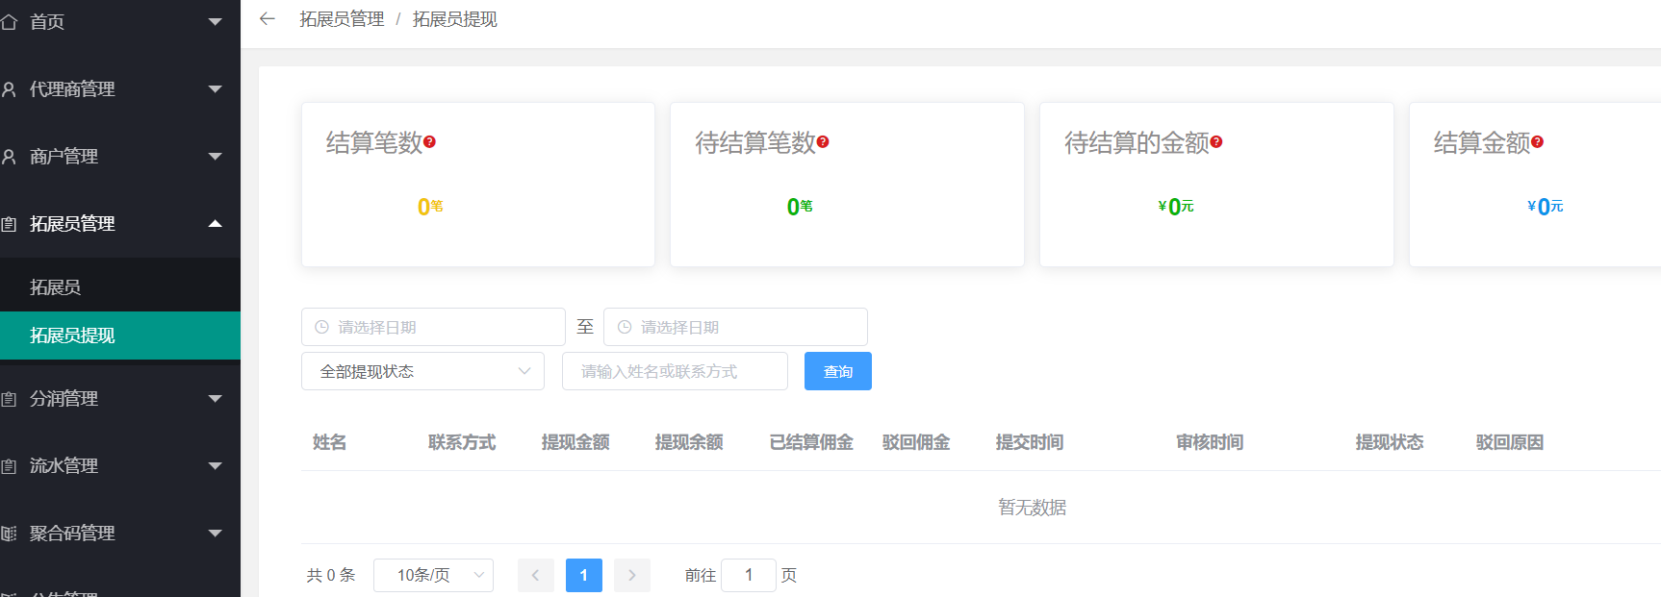The height and width of the screenshot is (597, 1661).
Task: Expand the 聚合码管理 menu arrow
Action: click(216, 533)
